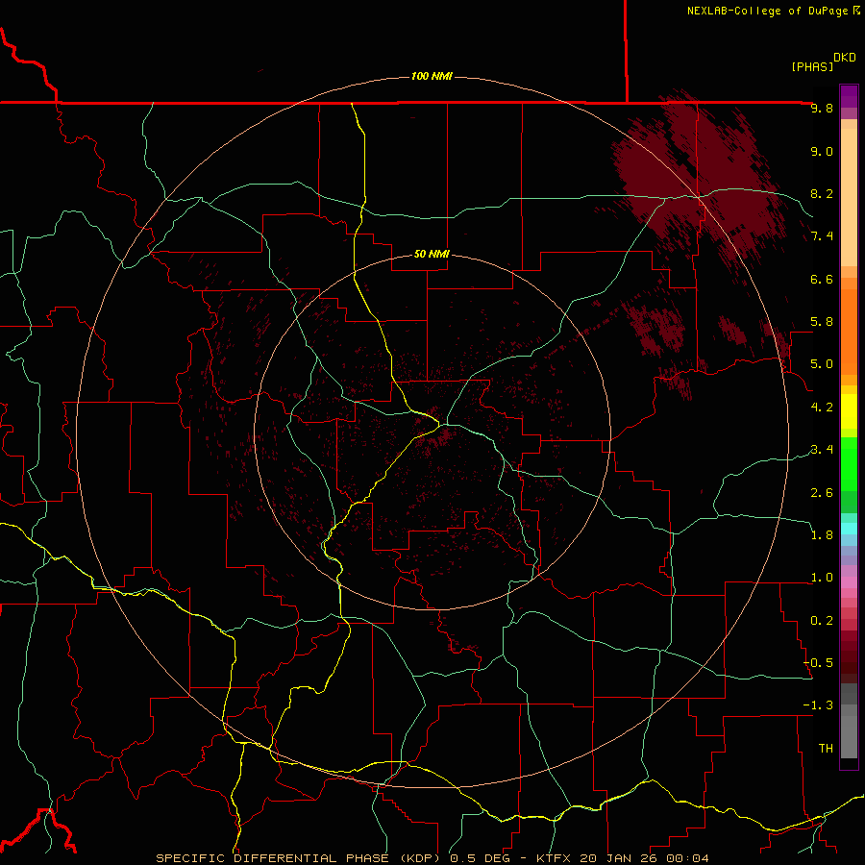Click the cyan swatch on the color bar
865x865 pixels.
[849, 529]
